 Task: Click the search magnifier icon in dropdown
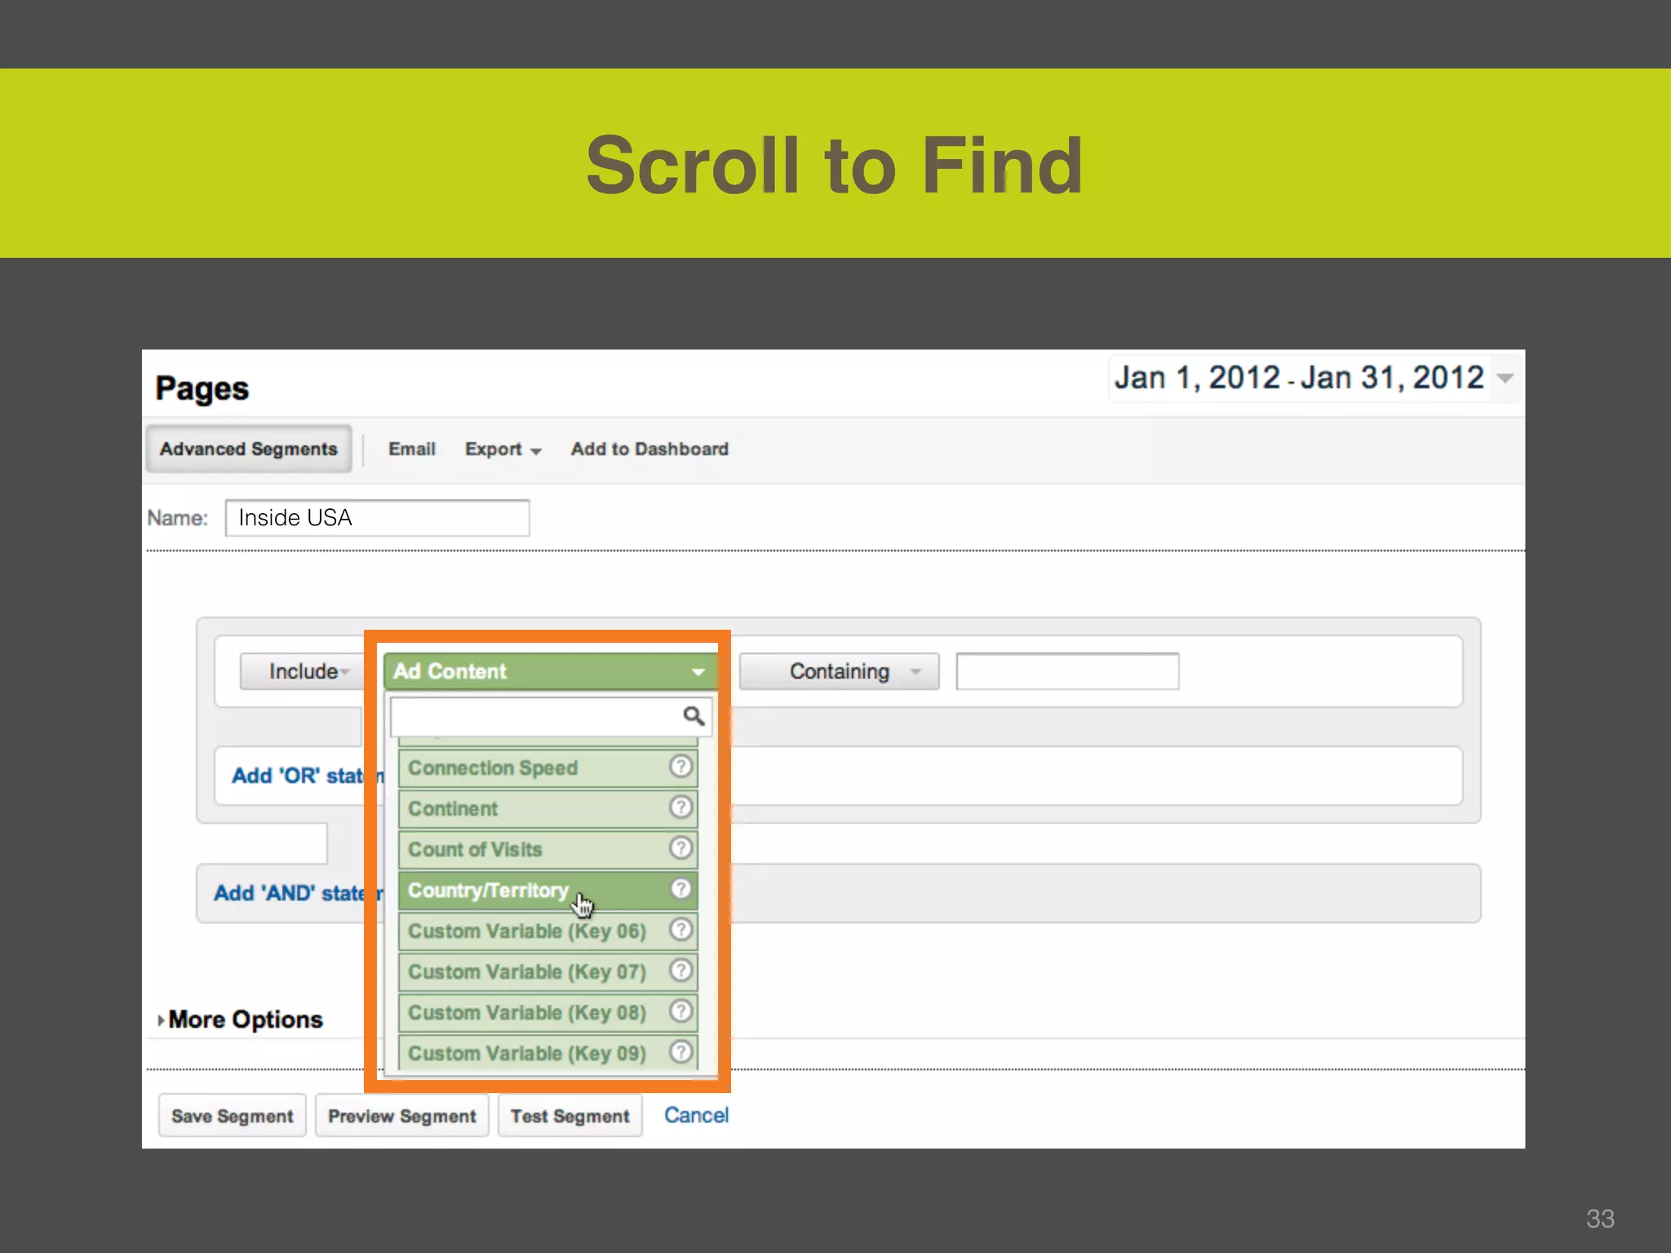(x=694, y=716)
